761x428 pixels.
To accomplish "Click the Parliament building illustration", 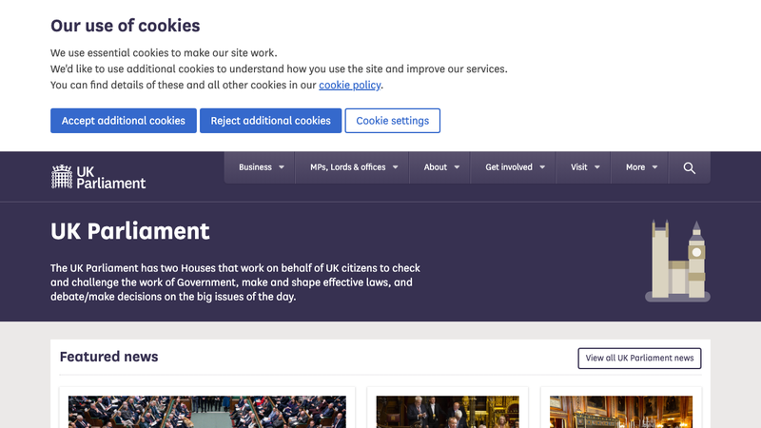I will 677,261.
